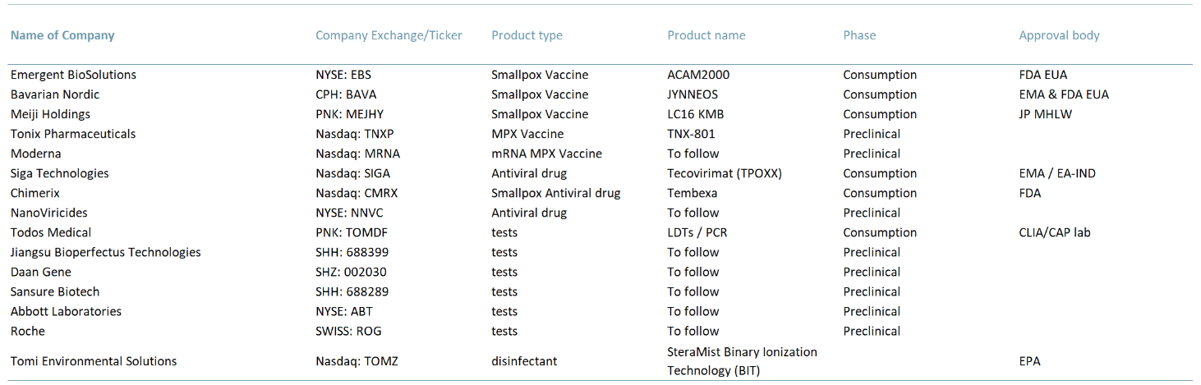Select the SWISS: ROG ticker cell
The height and width of the screenshot is (385, 1201).
click(348, 331)
